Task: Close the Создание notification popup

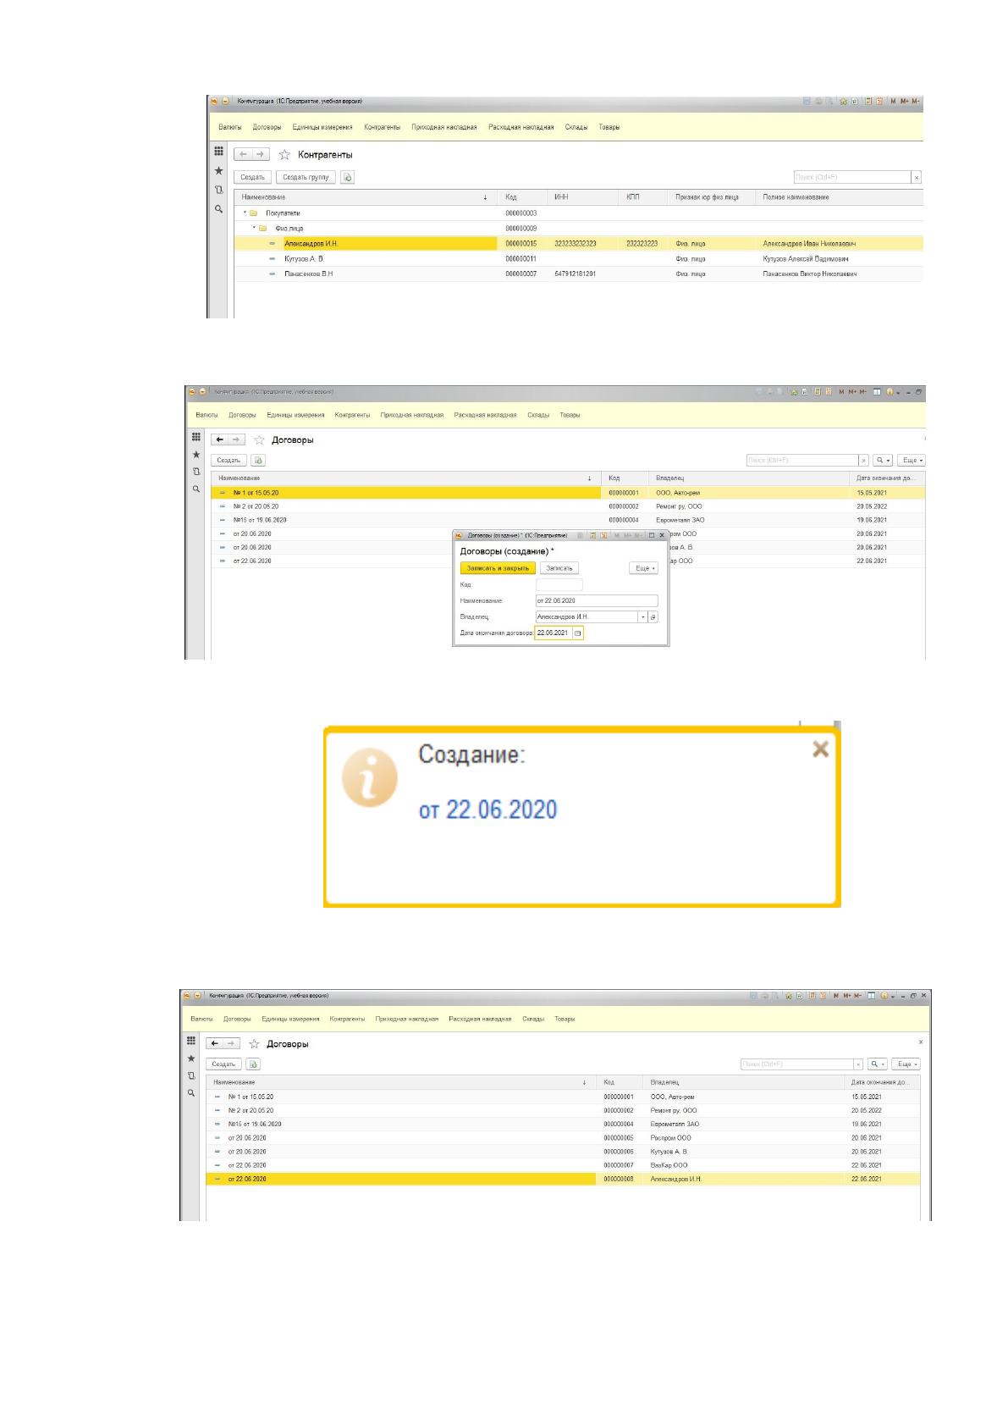Action: tap(819, 749)
